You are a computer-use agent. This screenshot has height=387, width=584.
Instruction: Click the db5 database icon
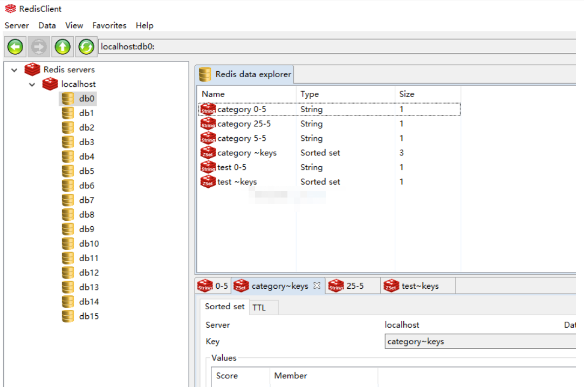pyautogui.click(x=68, y=171)
